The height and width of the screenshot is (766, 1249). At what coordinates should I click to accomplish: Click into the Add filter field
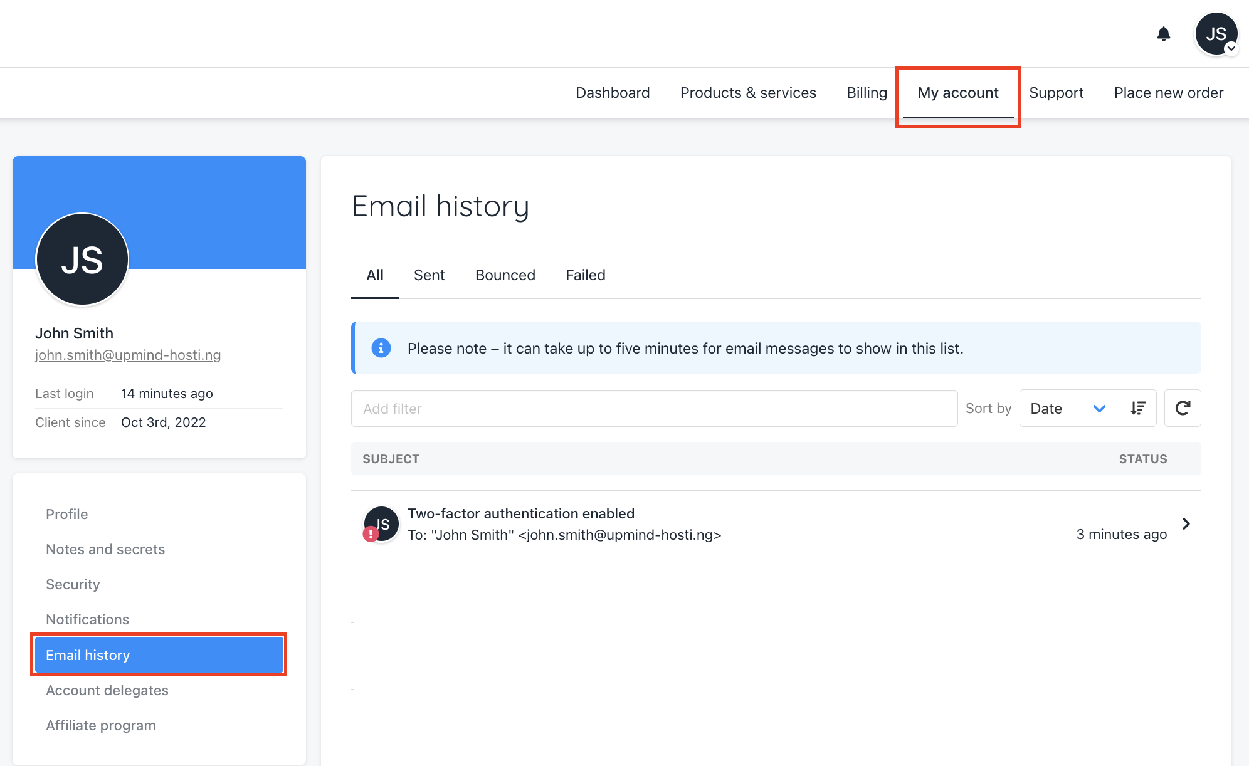654,408
